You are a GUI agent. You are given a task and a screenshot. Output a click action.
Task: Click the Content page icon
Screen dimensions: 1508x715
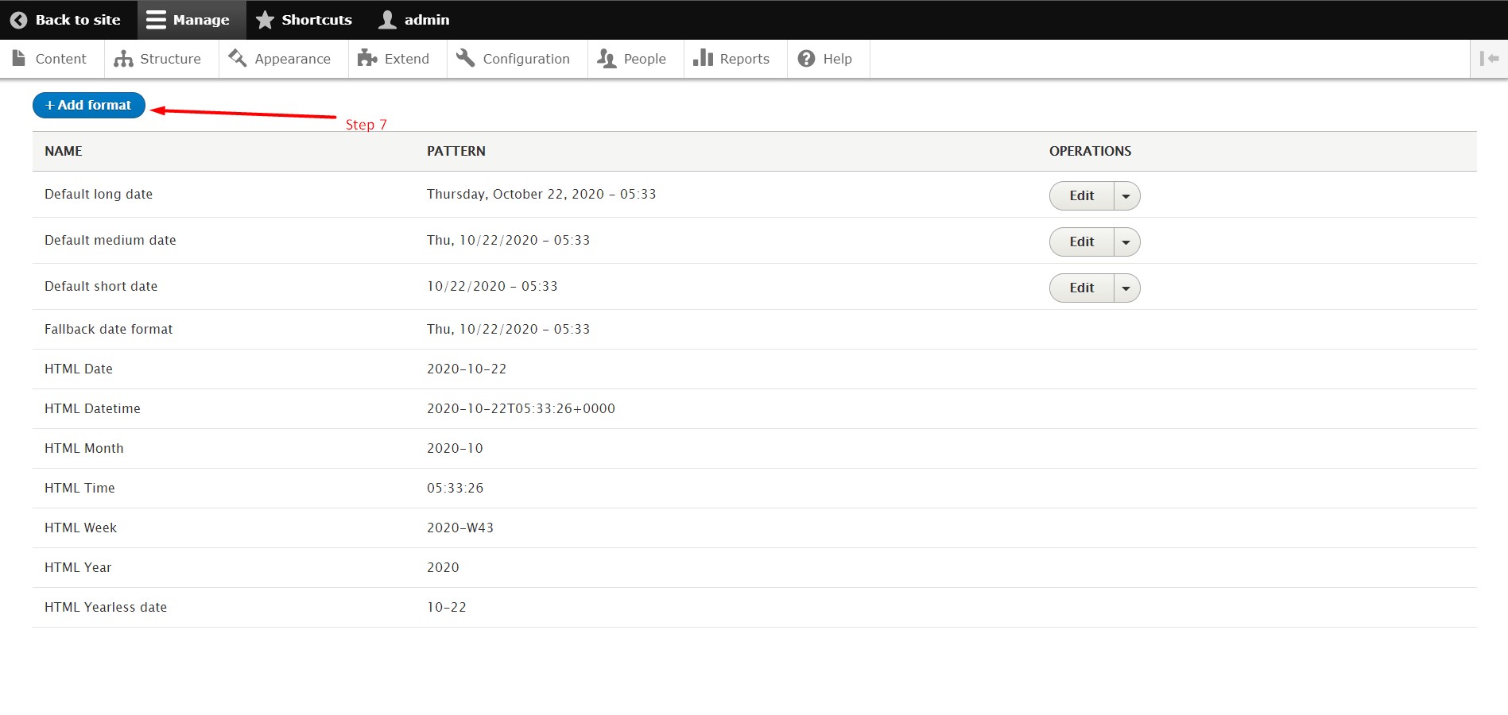[19, 58]
